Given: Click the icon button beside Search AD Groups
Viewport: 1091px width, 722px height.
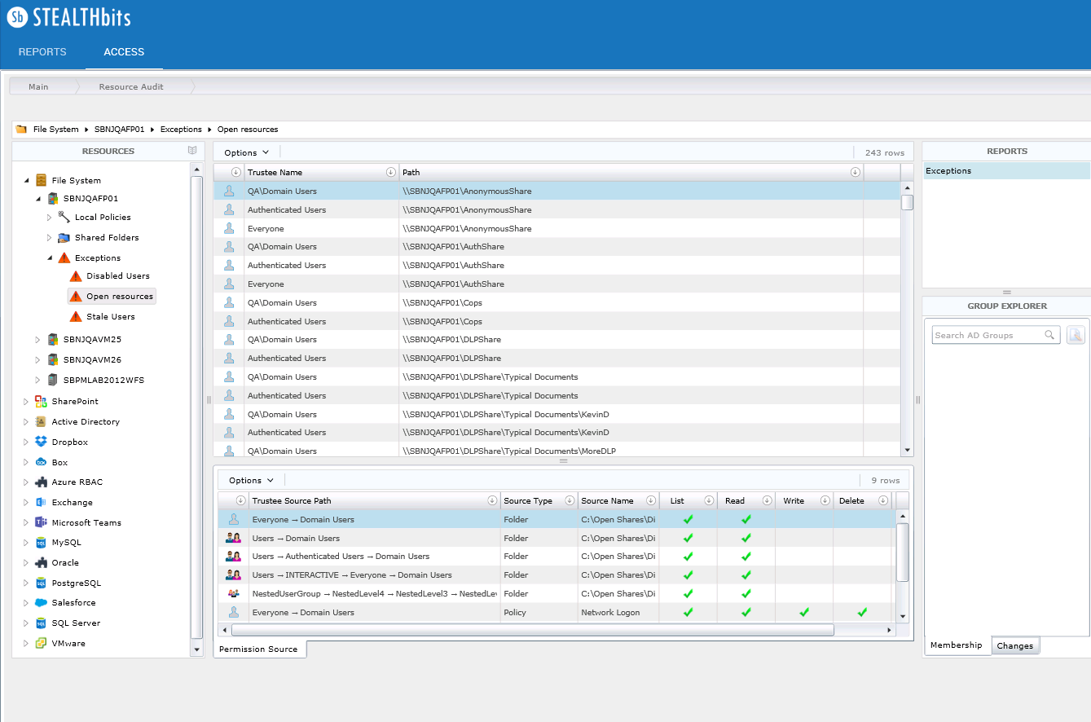Looking at the screenshot, I should [1076, 335].
